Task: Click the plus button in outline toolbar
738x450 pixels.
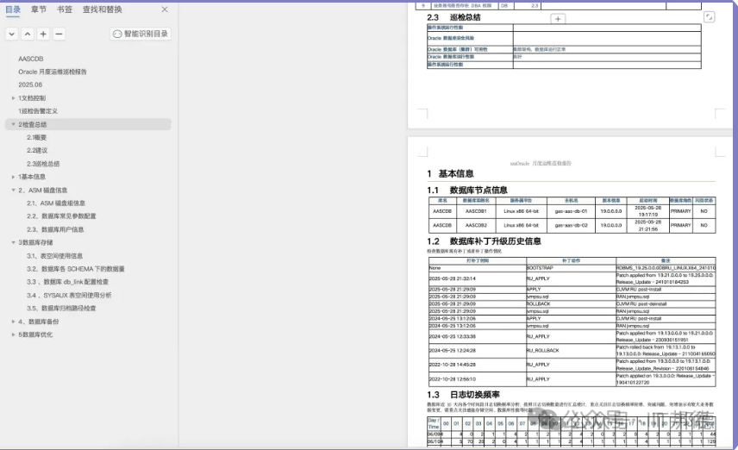Action: (x=43, y=34)
